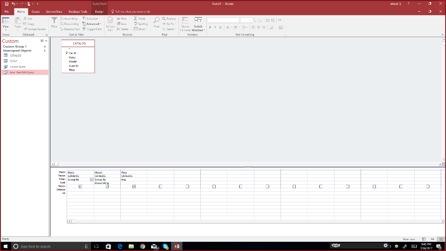Image resolution: width=446 pixels, height=251 pixels.
Task: Open the Group By dropdown in Make column
Action: point(91,180)
